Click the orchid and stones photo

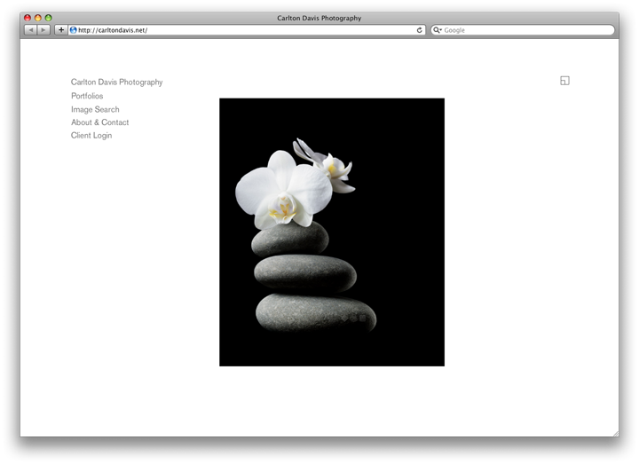pos(332,232)
